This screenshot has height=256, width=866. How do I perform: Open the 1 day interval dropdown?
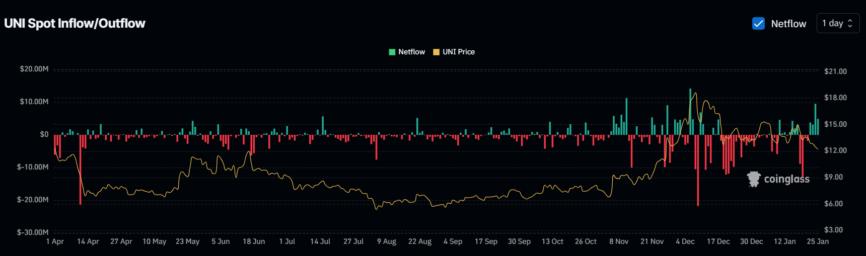[838, 23]
